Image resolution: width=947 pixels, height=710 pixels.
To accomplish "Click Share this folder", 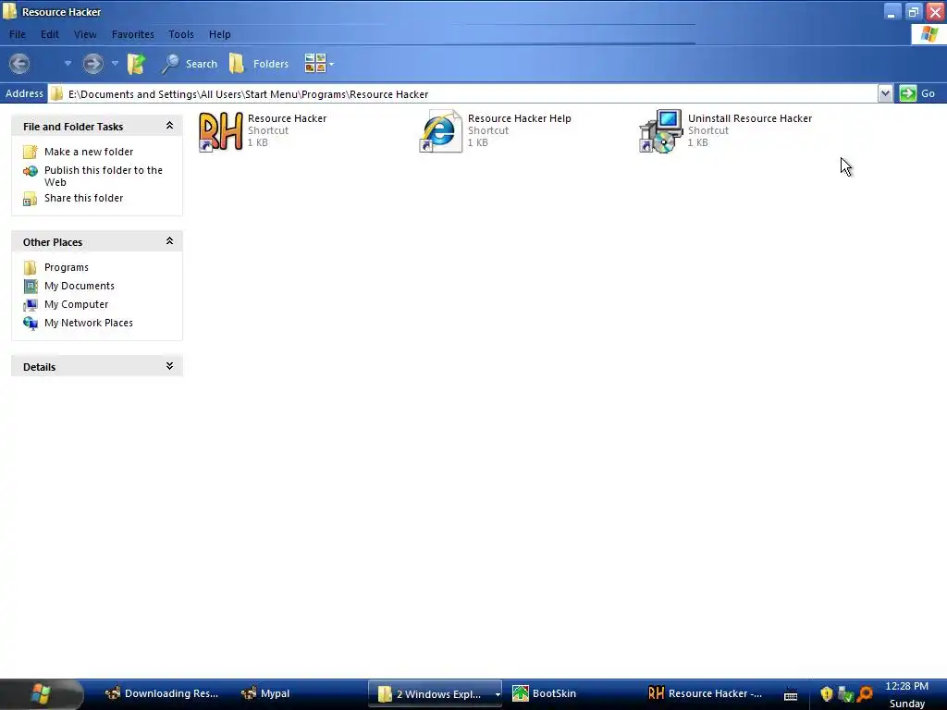I will [83, 198].
